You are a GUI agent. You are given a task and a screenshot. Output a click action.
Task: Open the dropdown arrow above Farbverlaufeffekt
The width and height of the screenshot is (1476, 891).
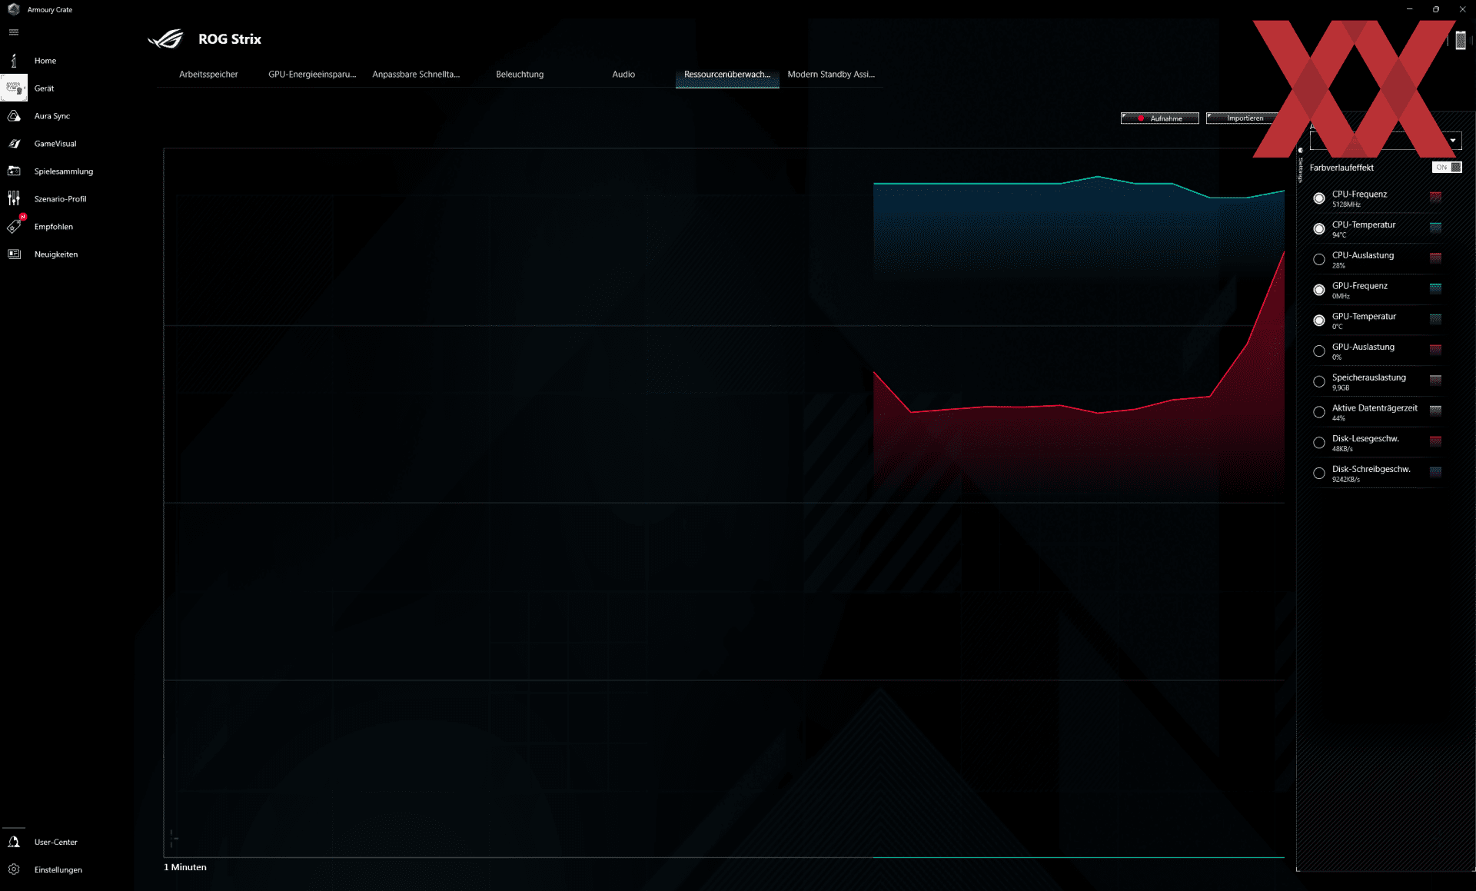coord(1453,141)
